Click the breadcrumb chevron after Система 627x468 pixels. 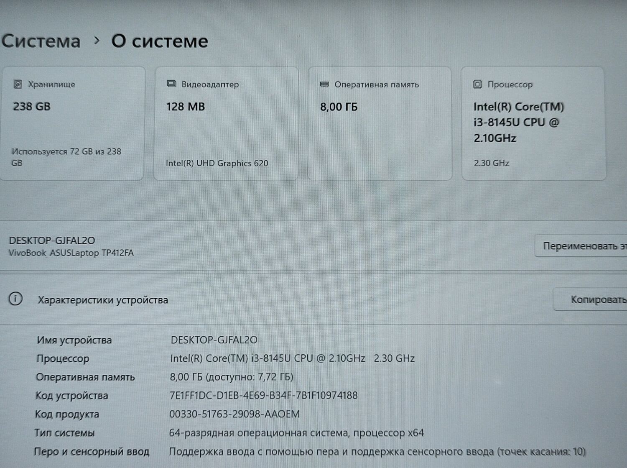pyautogui.click(x=97, y=41)
